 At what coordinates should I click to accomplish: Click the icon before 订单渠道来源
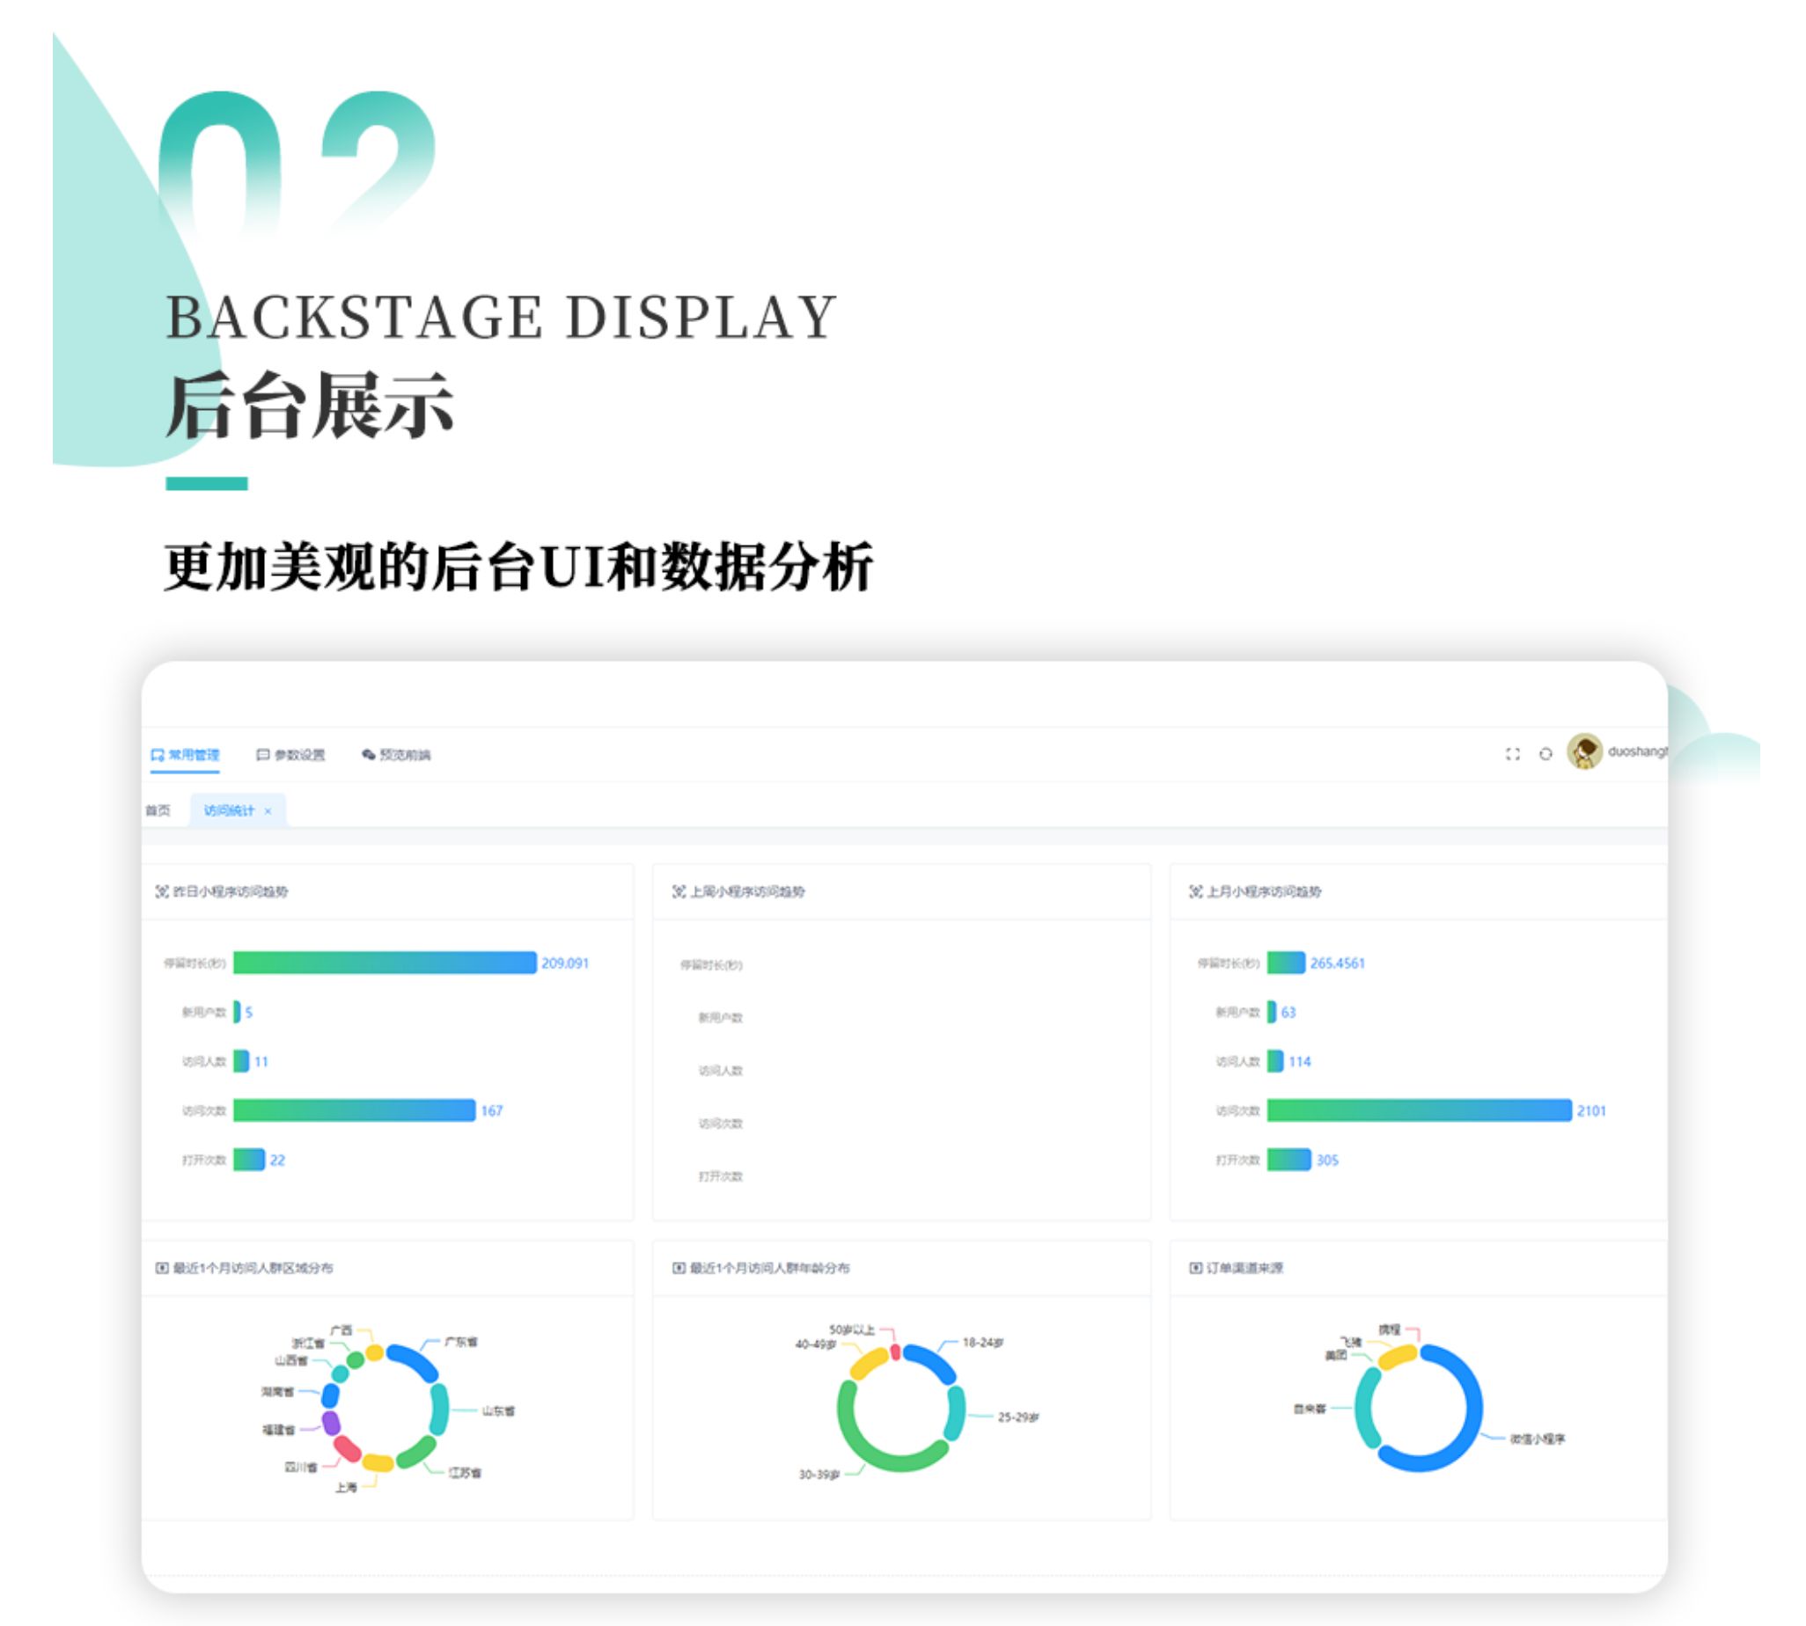pyautogui.click(x=1196, y=1268)
